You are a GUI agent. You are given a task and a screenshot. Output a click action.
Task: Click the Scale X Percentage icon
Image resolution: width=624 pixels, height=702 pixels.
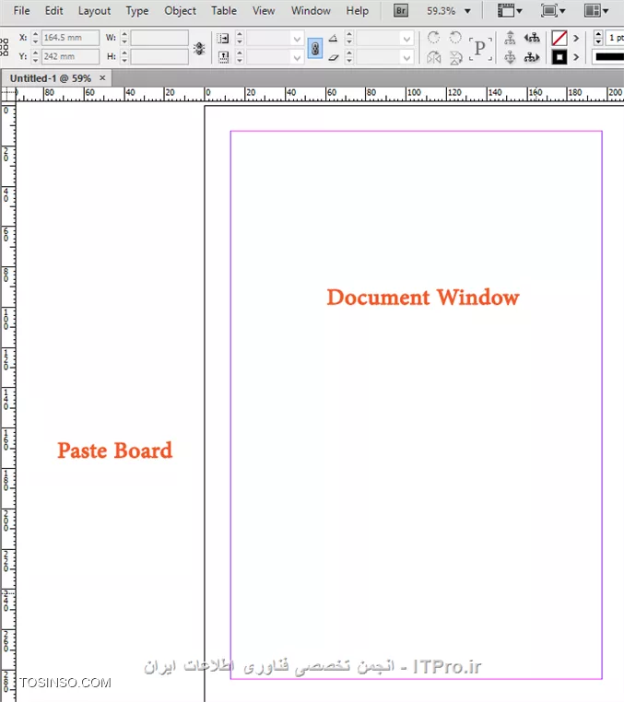coord(223,39)
